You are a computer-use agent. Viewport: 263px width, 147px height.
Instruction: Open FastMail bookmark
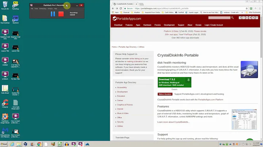pyautogui.click(x=179, y=12)
